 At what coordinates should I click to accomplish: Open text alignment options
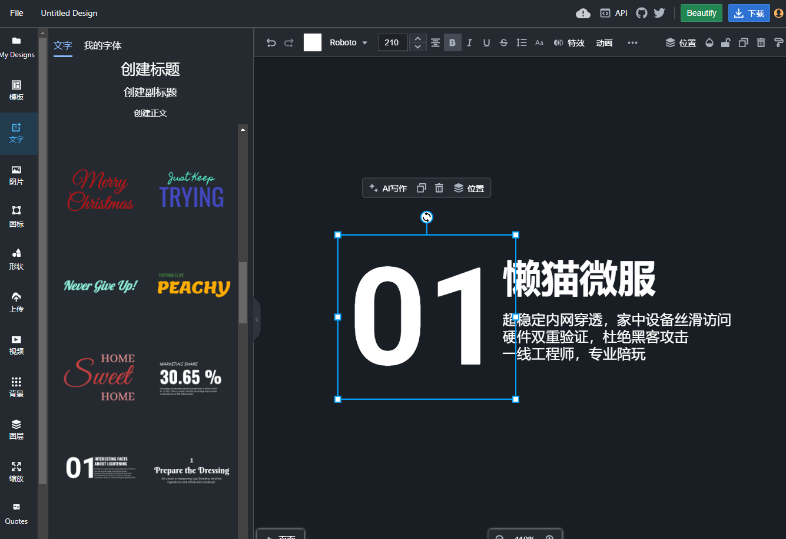(435, 42)
